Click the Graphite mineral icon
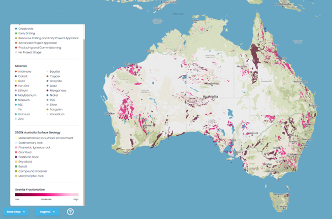 pyautogui.click(x=48, y=81)
